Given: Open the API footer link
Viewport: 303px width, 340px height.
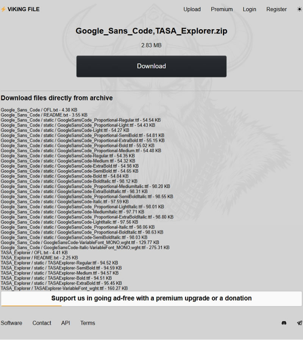Looking at the screenshot, I should click(66, 323).
